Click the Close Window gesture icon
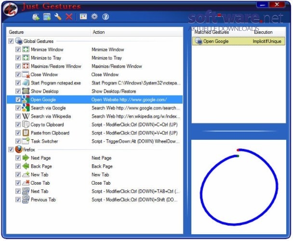The image size is (293, 241). click(26, 75)
